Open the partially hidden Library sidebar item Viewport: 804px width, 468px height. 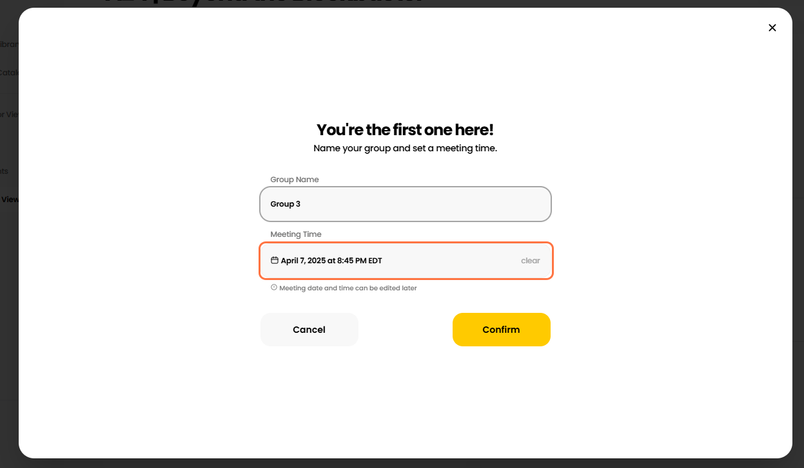[x=9, y=44]
